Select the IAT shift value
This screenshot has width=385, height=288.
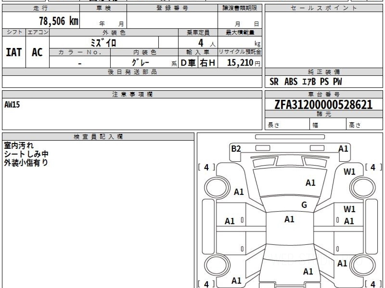click(14, 52)
